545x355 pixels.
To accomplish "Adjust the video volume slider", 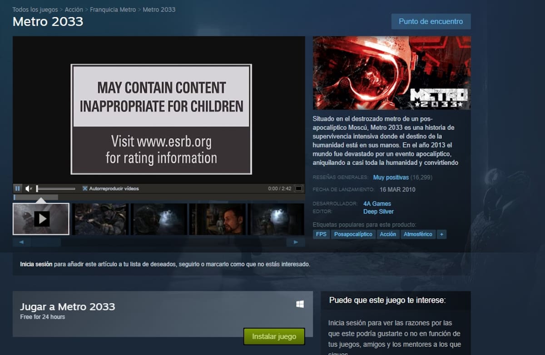I will pyautogui.click(x=56, y=189).
